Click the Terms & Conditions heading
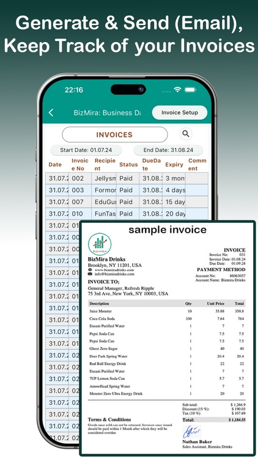The width and height of the screenshot is (258, 458). click(109, 420)
